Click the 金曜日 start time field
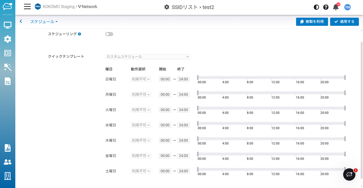This screenshot has height=188, width=363. pos(165,156)
